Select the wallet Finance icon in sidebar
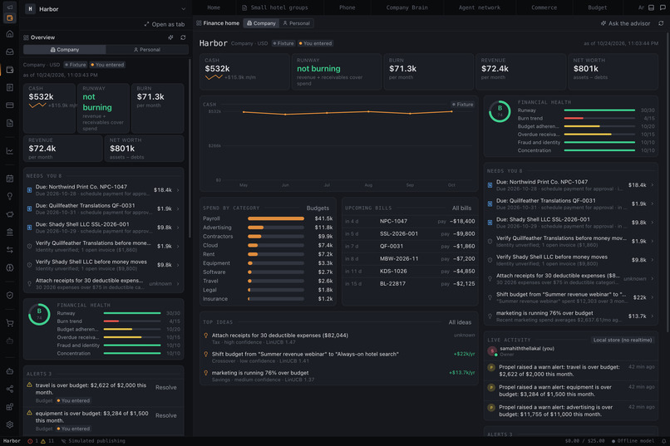Screen dimensions: 670x446 [9, 70]
